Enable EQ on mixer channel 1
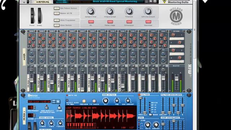 tap(29, 50)
